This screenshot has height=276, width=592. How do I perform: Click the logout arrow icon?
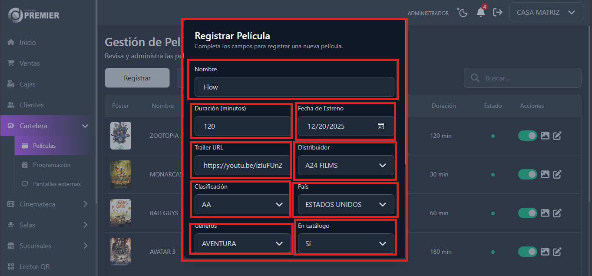(x=497, y=13)
